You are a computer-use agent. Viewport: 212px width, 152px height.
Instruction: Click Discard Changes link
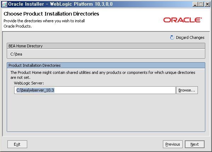[190, 37]
